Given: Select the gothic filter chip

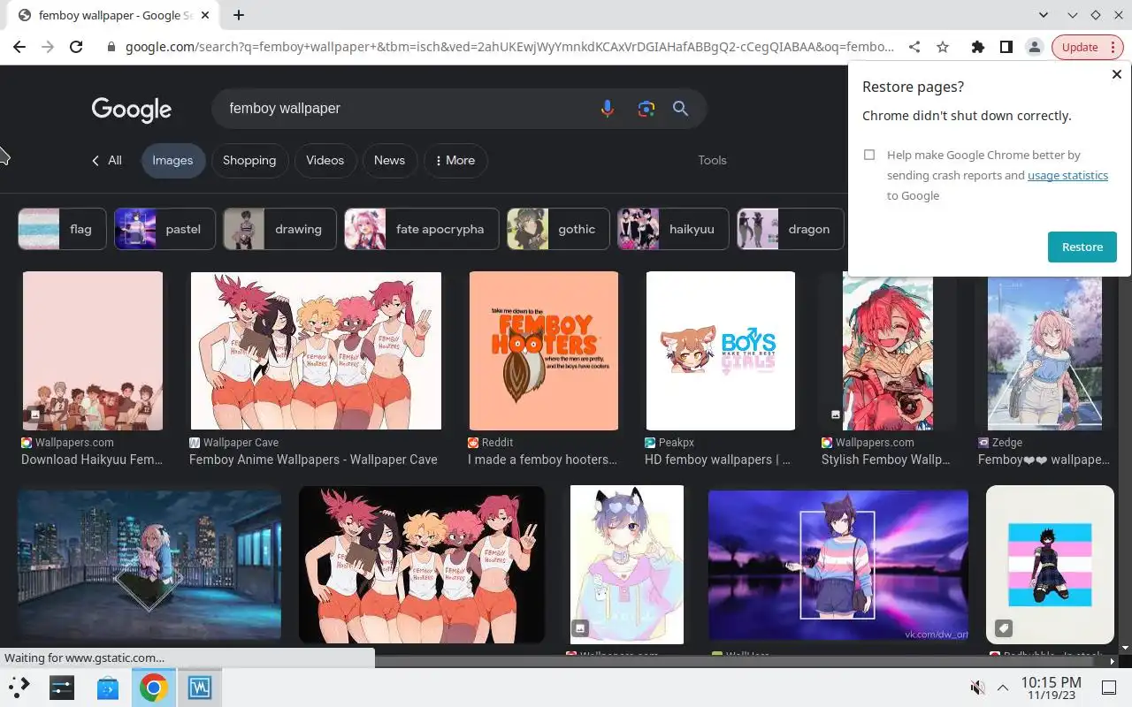Looking at the screenshot, I should [558, 229].
